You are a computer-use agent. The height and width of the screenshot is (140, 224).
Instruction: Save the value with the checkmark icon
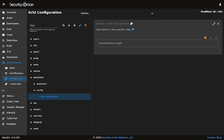[211, 37]
